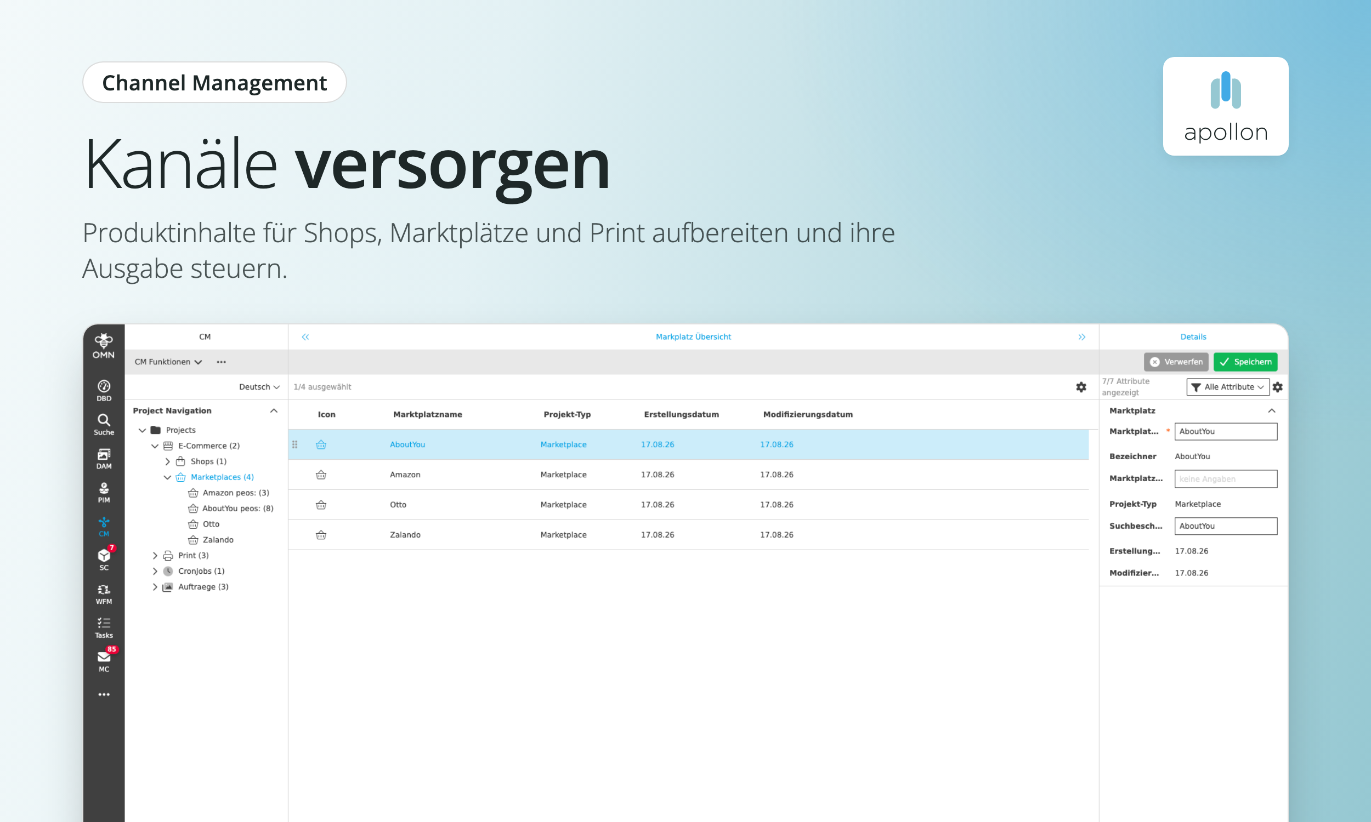Click the Suchbesch... input field with AboutYou
The height and width of the screenshot is (822, 1371).
[1225, 526]
